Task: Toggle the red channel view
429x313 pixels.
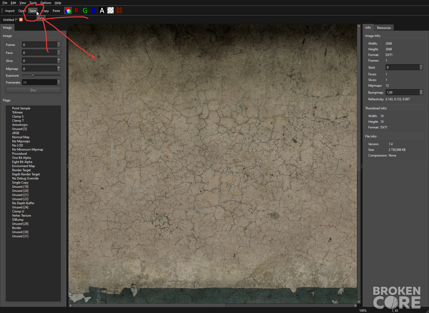Action: coord(76,11)
